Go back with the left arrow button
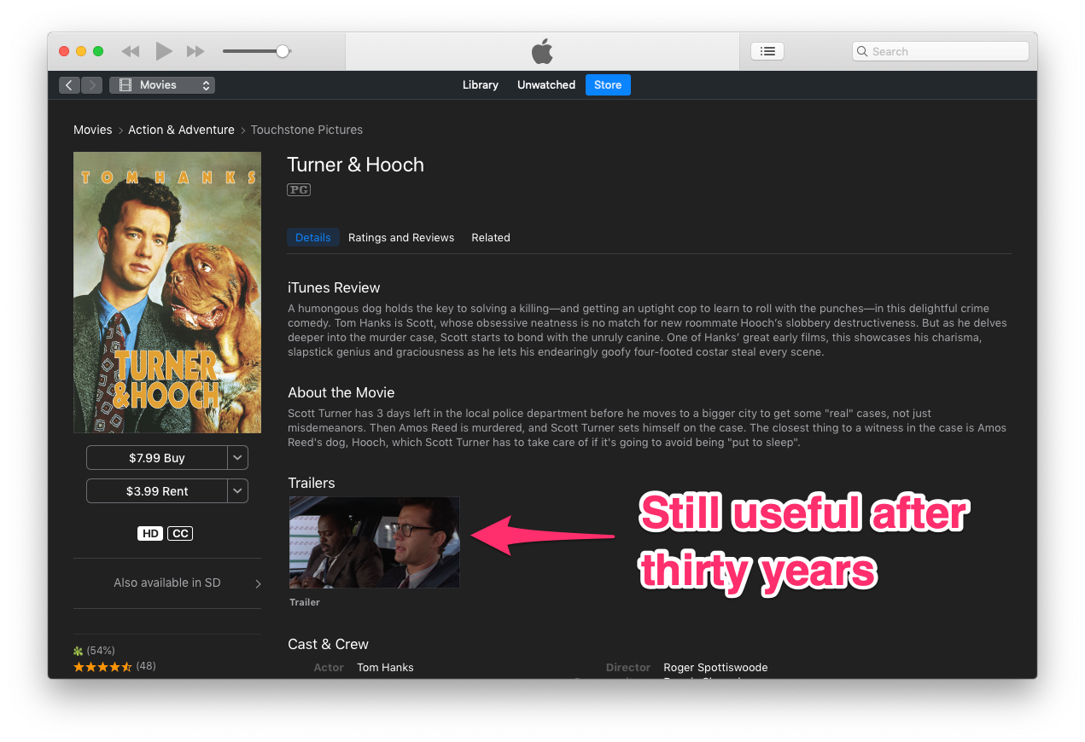The width and height of the screenshot is (1085, 742). pos(69,85)
